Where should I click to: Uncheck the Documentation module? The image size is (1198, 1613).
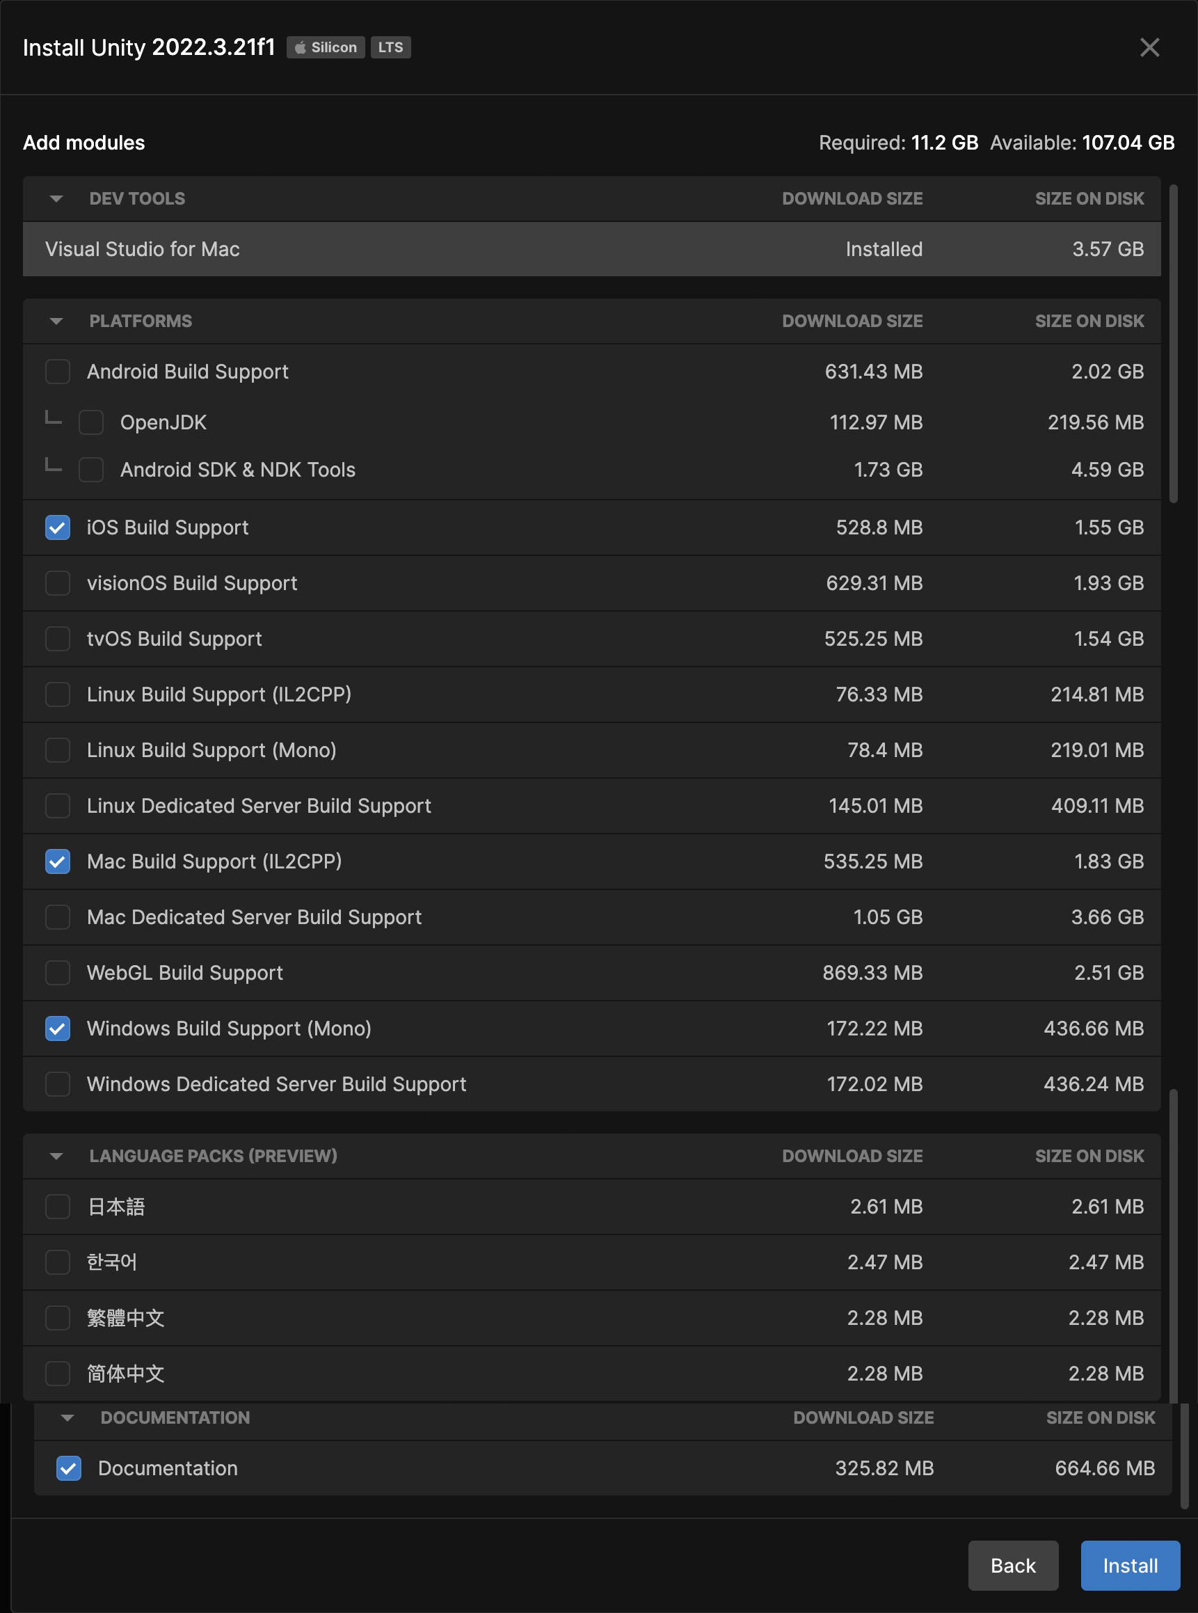[x=69, y=1469]
